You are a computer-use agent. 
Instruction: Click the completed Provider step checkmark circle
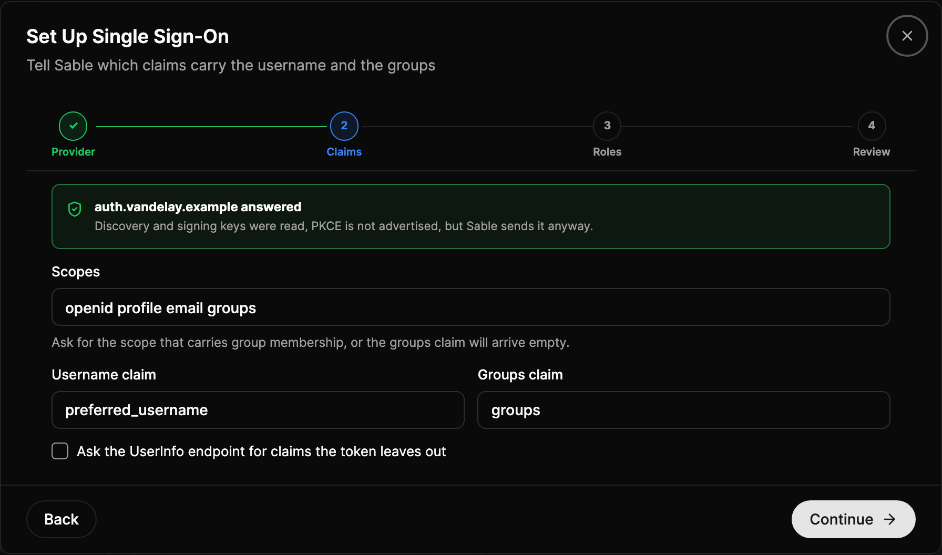point(73,126)
